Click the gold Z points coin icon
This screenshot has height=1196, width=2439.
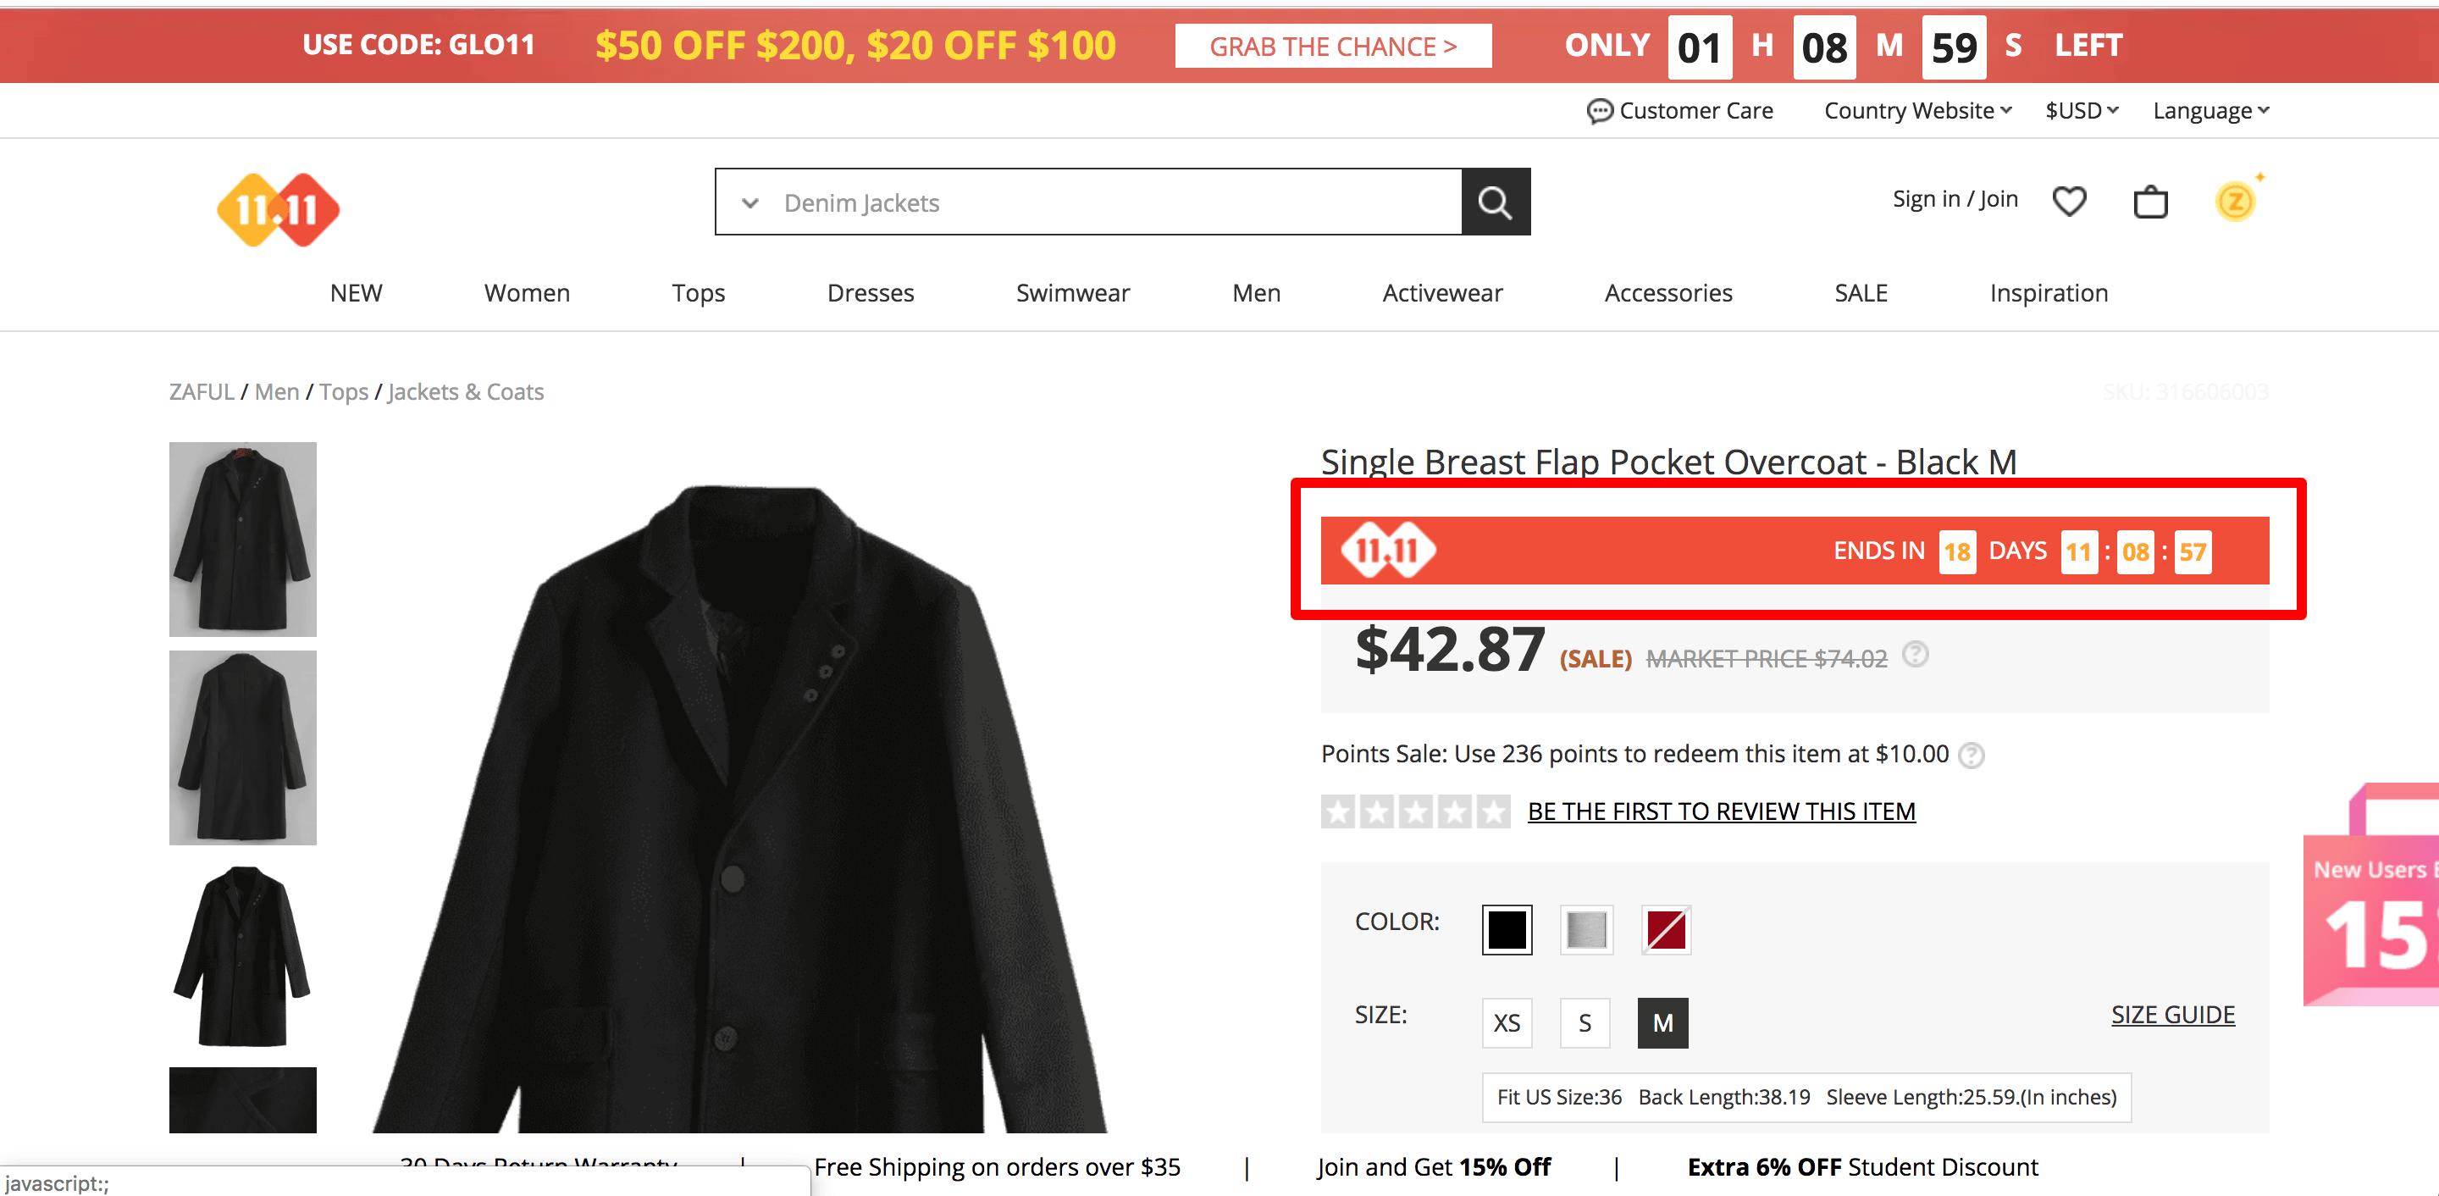(2235, 202)
